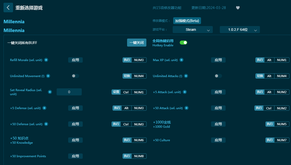Apply Refill Morale with 应用 button
Image resolution: width=291 pixels, height=165 pixels.
(x=75, y=60)
